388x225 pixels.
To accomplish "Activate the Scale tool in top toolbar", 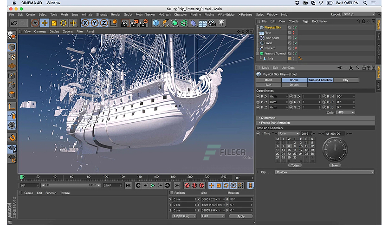I will pos(54,23).
